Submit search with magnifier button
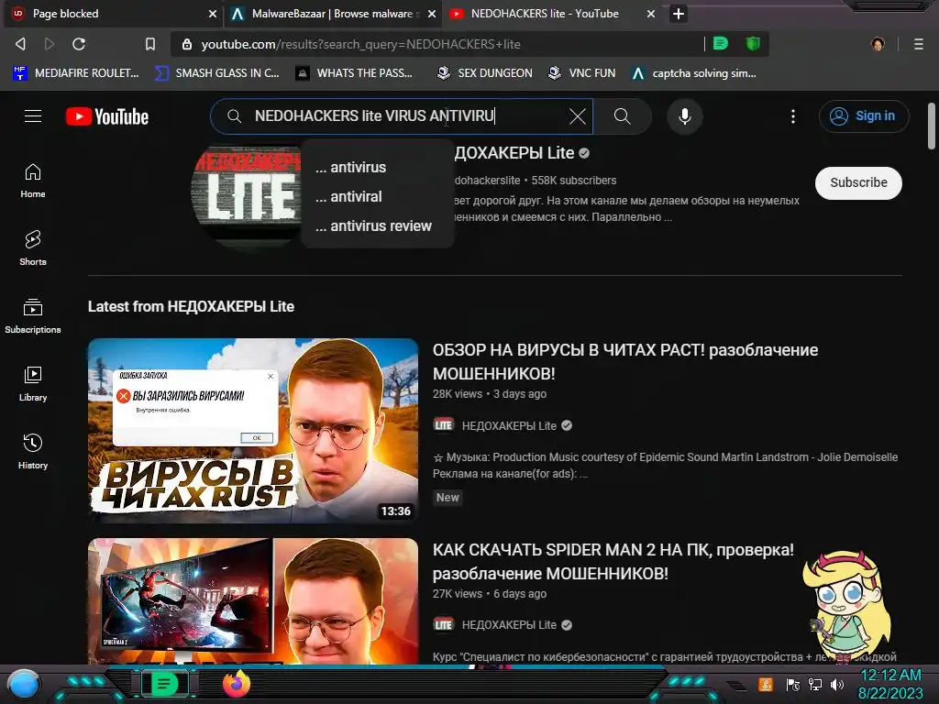The image size is (939, 704). coord(623,116)
